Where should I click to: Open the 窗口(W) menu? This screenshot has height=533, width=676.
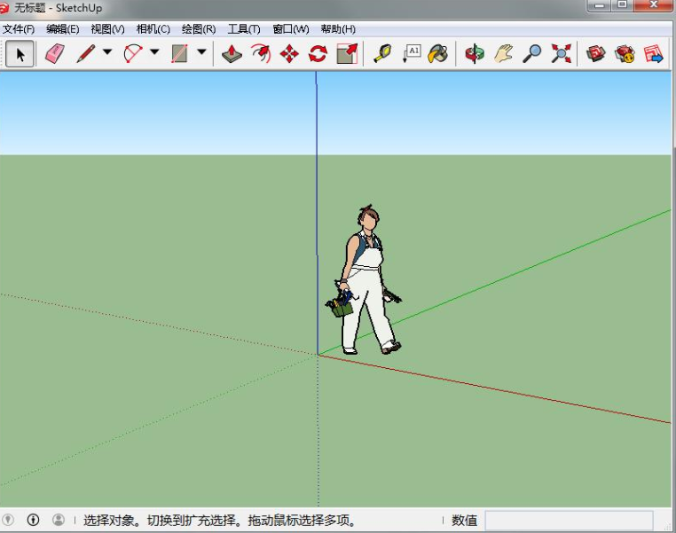[291, 29]
